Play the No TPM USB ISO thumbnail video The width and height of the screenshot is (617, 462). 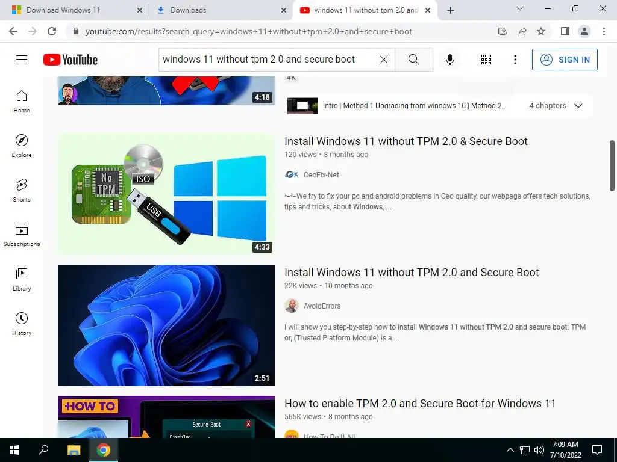166,194
